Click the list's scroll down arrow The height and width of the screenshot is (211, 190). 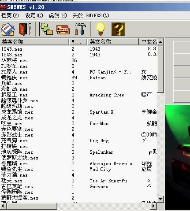click(160, 199)
